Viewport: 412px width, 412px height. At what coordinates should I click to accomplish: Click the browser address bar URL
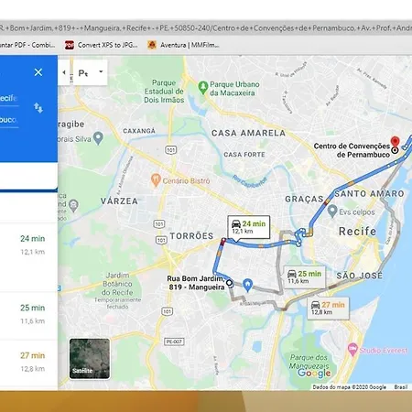coord(206,28)
